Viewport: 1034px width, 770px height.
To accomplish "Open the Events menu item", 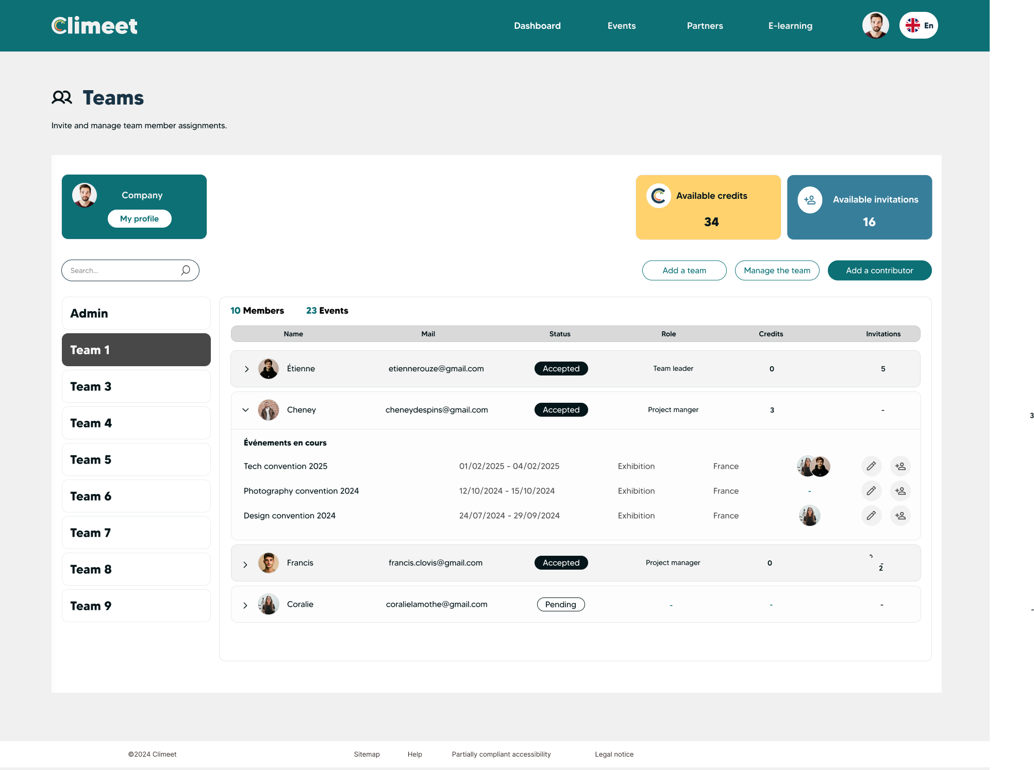I will point(621,26).
